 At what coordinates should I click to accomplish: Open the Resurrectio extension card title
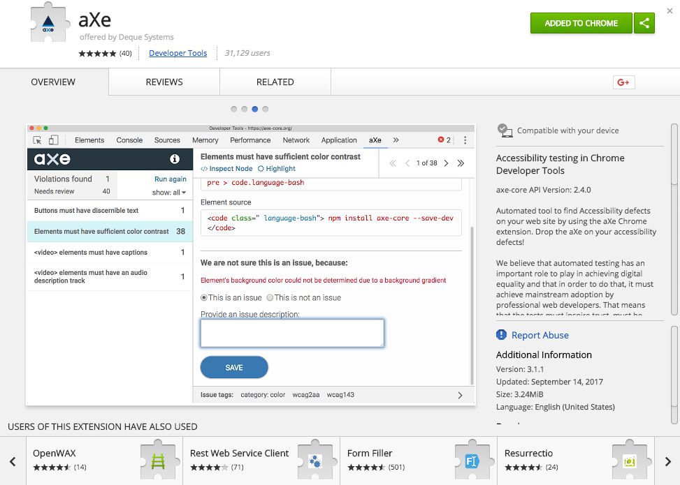(x=528, y=453)
